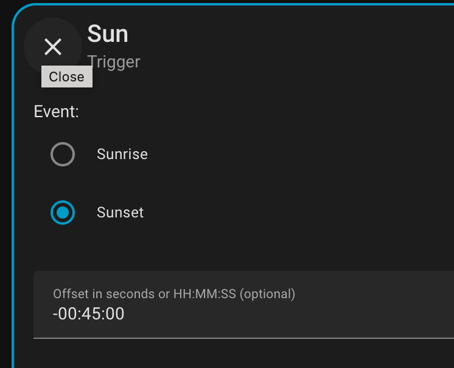Click the dark backdrop outside the dialog
454x368 pixels.
[x=5, y=182]
